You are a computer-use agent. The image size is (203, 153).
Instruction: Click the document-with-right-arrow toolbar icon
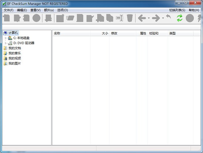[17, 18]
